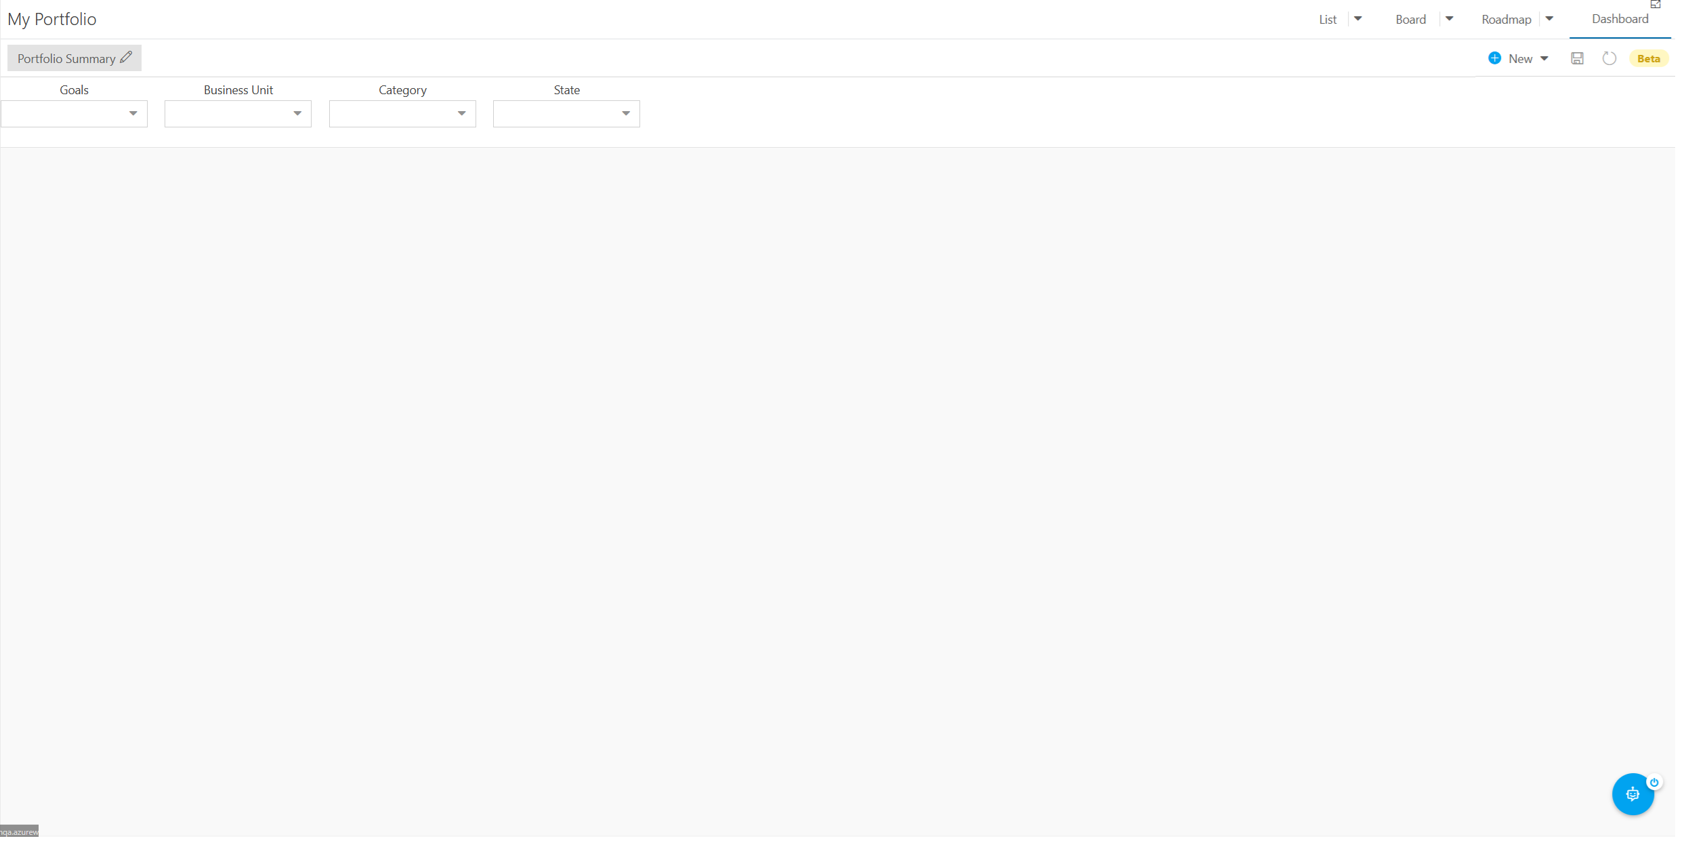Open the Goals filter dropdown
1686x843 pixels.
point(75,115)
